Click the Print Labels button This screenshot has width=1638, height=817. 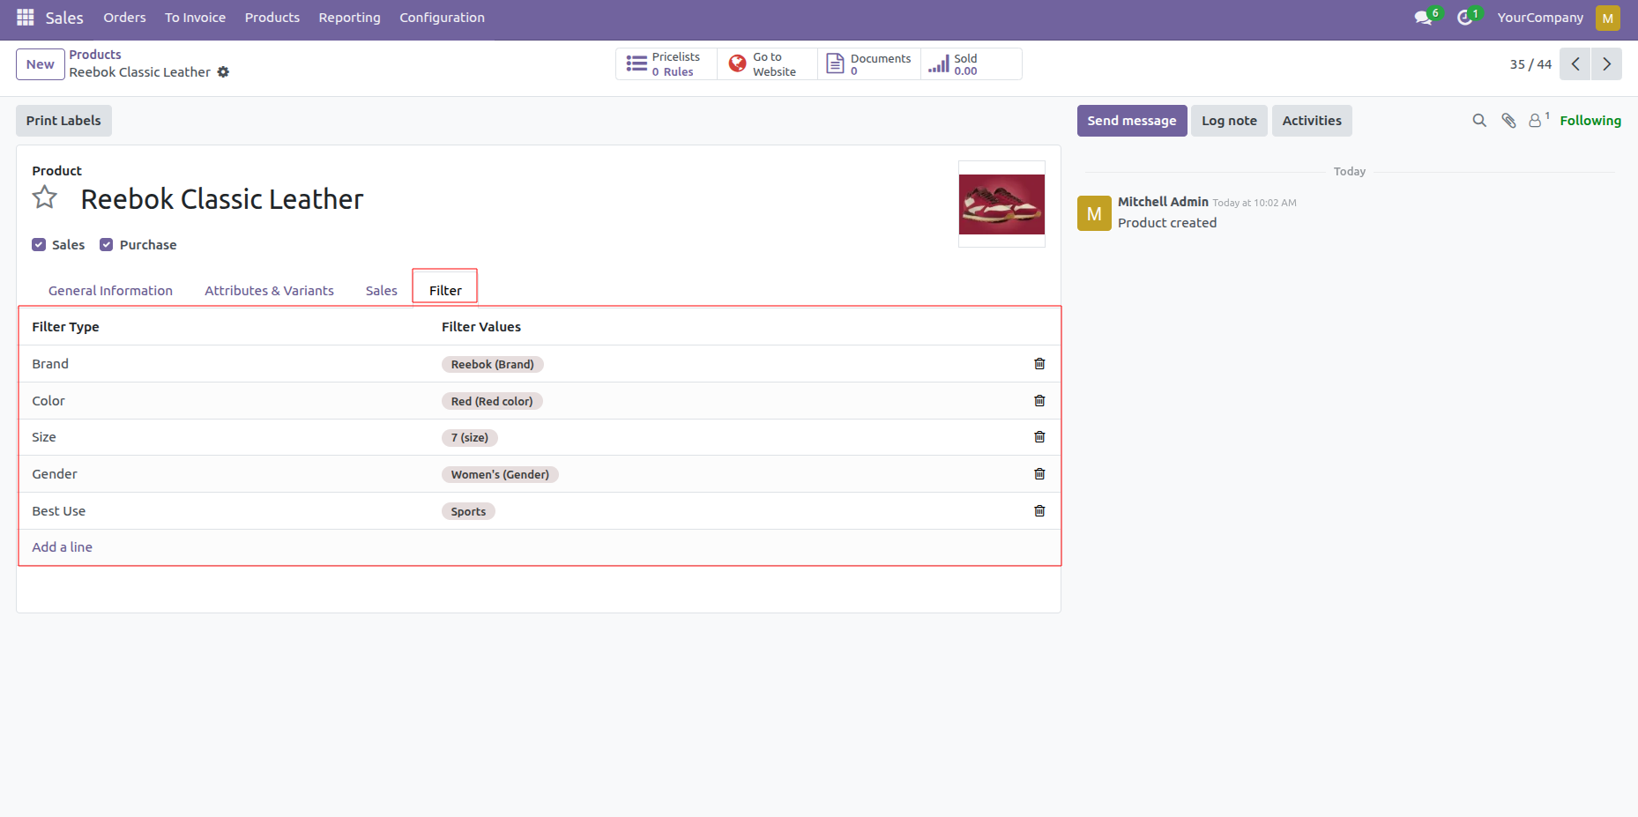pyautogui.click(x=63, y=121)
